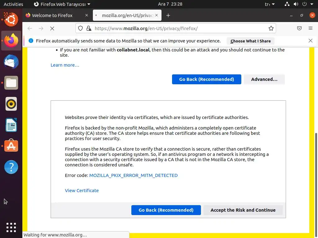Screen dimensions: 318x238
Task: Open the Help icon in dock
Action: point(11,167)
